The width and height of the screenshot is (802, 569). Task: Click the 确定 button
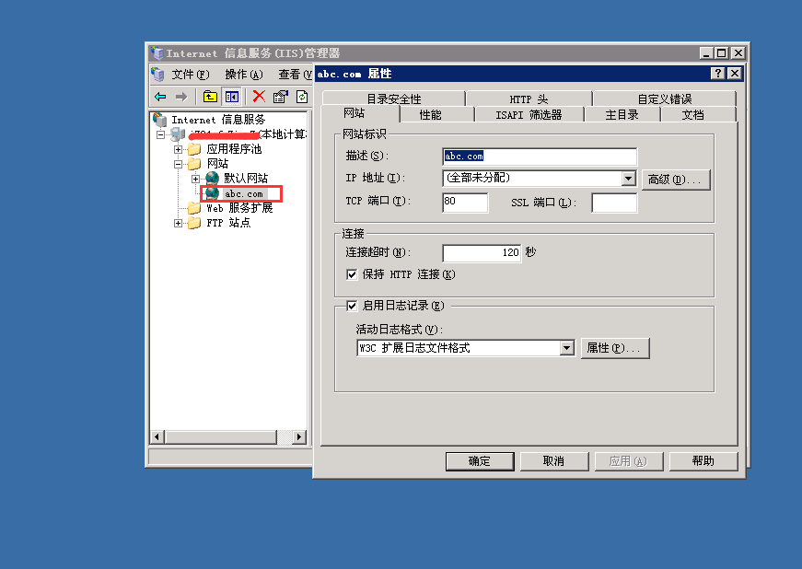pyautogui.click(x=479, y=461)
